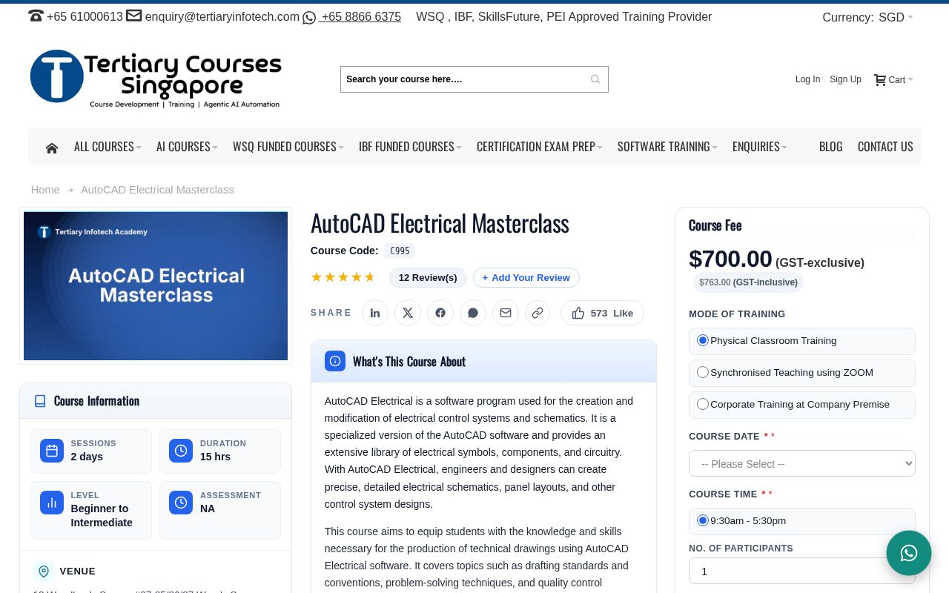This screenshot has height=593, width=949.
Task: Open the Contact Us page
Action: tap(885, 147)
